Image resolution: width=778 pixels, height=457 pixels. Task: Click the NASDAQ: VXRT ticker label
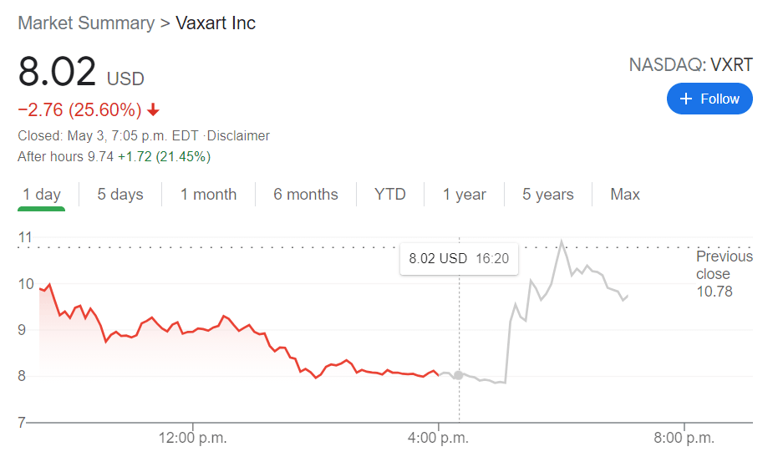690,65
